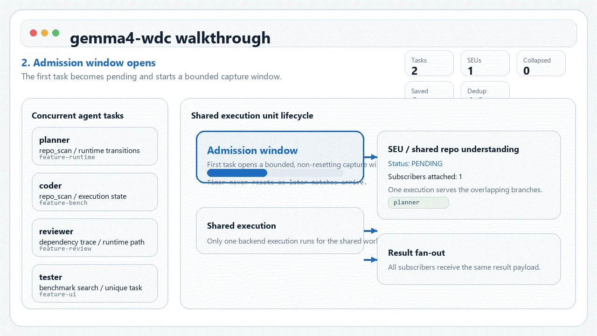This screenshot has width=597, height=336.
Task: Collapse the Result fan-out card
Action: tap(469, 259)
